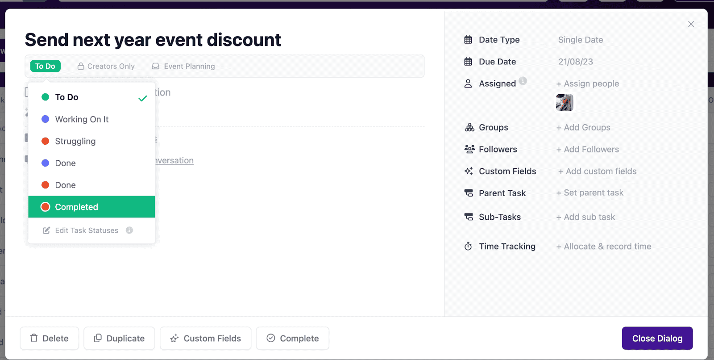The width and height of the screenshot is (714, 360).
Task: Click the Followers people icon
Action: [x=469, y=149]
